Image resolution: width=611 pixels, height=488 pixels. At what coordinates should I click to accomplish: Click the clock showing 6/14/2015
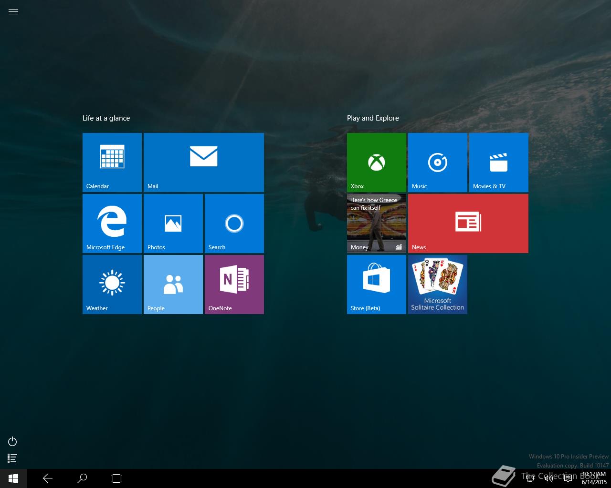pos(594,478)
